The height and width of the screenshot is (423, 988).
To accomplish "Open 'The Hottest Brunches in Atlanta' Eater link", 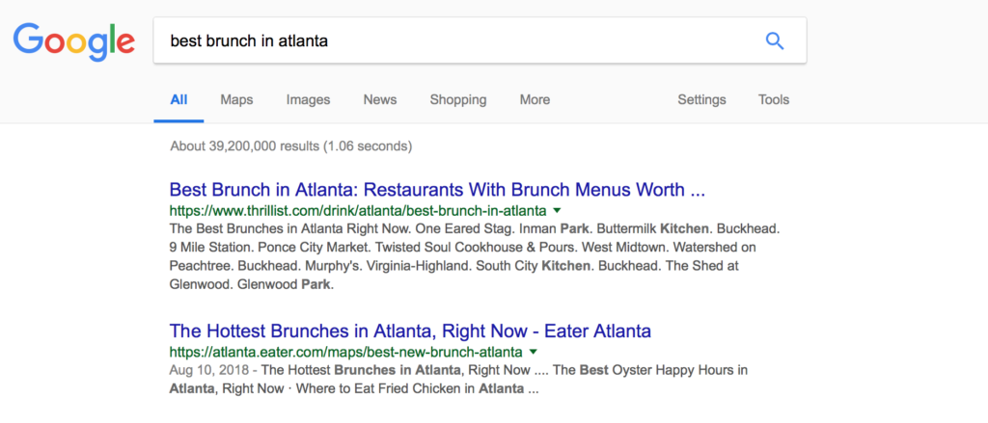I will 410,330.
